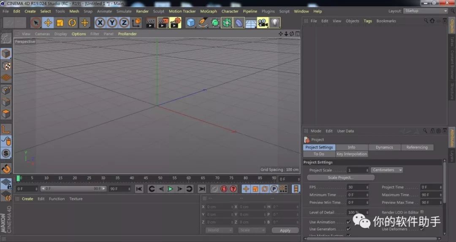The image size is (456, 242).
Task: Toggle position keyframe recording icon
Action: coord(246,189)
